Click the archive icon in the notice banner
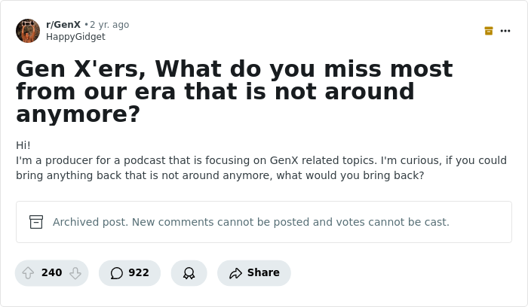This screenshot has width=528, height=307. tap(36, 222)
